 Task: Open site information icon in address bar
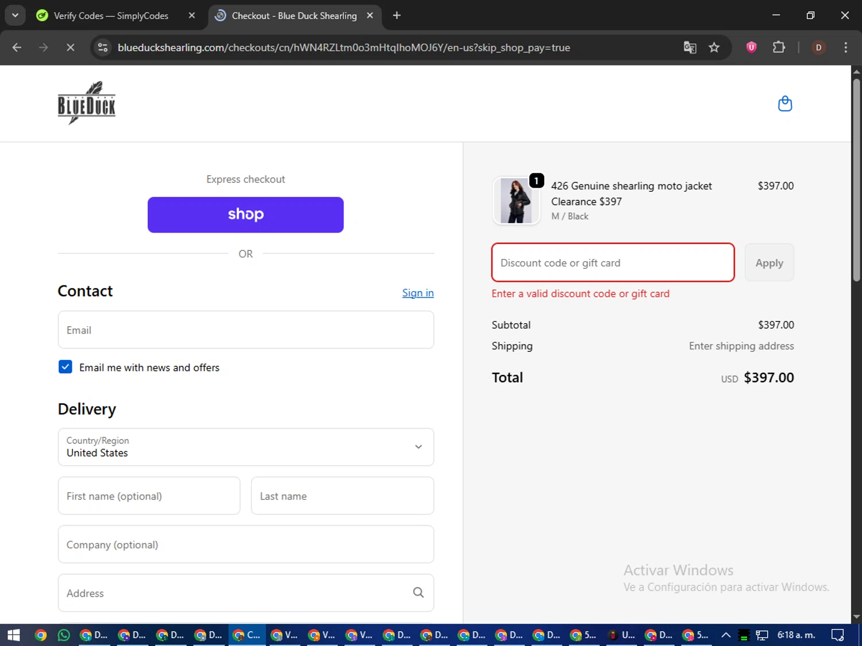(x=103, y=48)
